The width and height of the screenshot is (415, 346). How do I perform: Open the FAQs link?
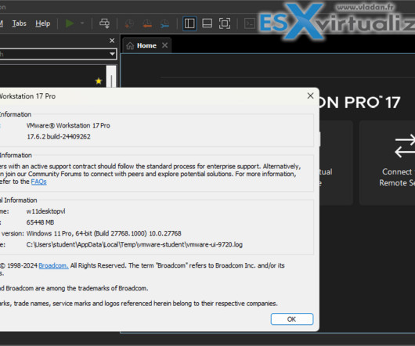coord(38,182)
